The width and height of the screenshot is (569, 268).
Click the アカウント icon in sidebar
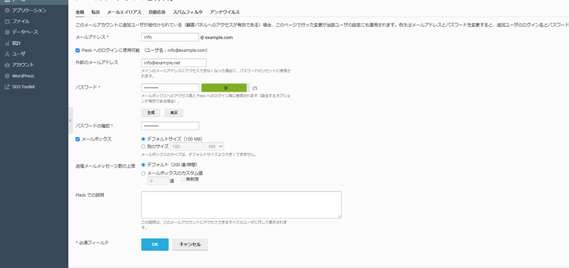[7, 65]
